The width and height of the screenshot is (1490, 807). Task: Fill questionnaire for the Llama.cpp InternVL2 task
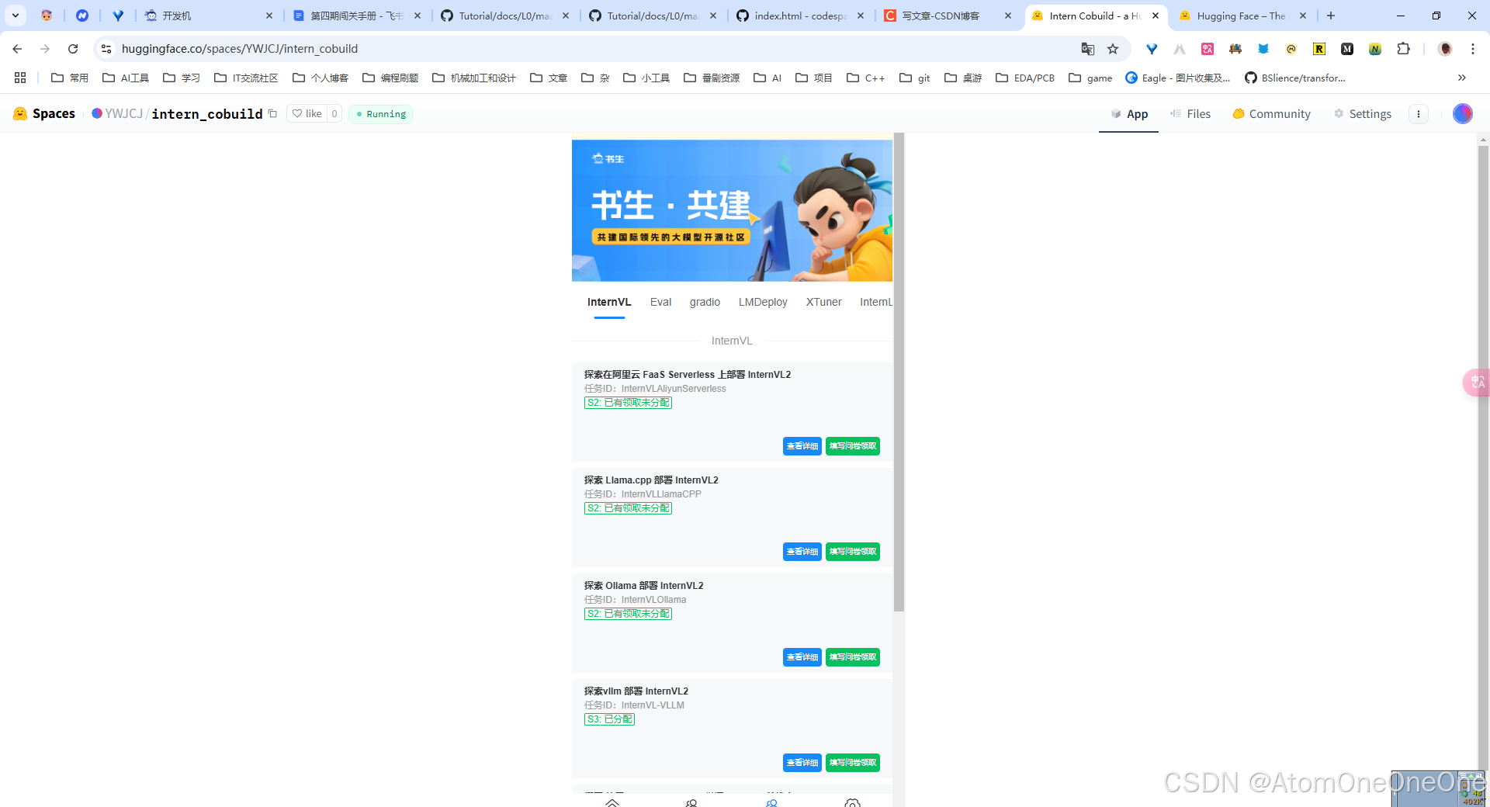852,552
